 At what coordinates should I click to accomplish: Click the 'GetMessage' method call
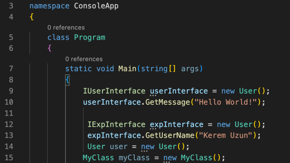point(168,102)
